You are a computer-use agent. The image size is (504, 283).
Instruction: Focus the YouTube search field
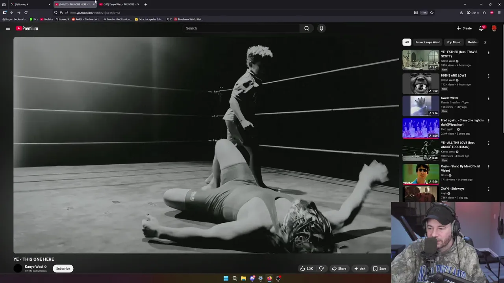point(241,28)
